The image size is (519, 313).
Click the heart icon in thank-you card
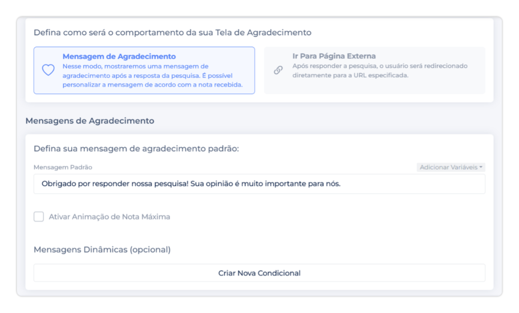(48, 71)
